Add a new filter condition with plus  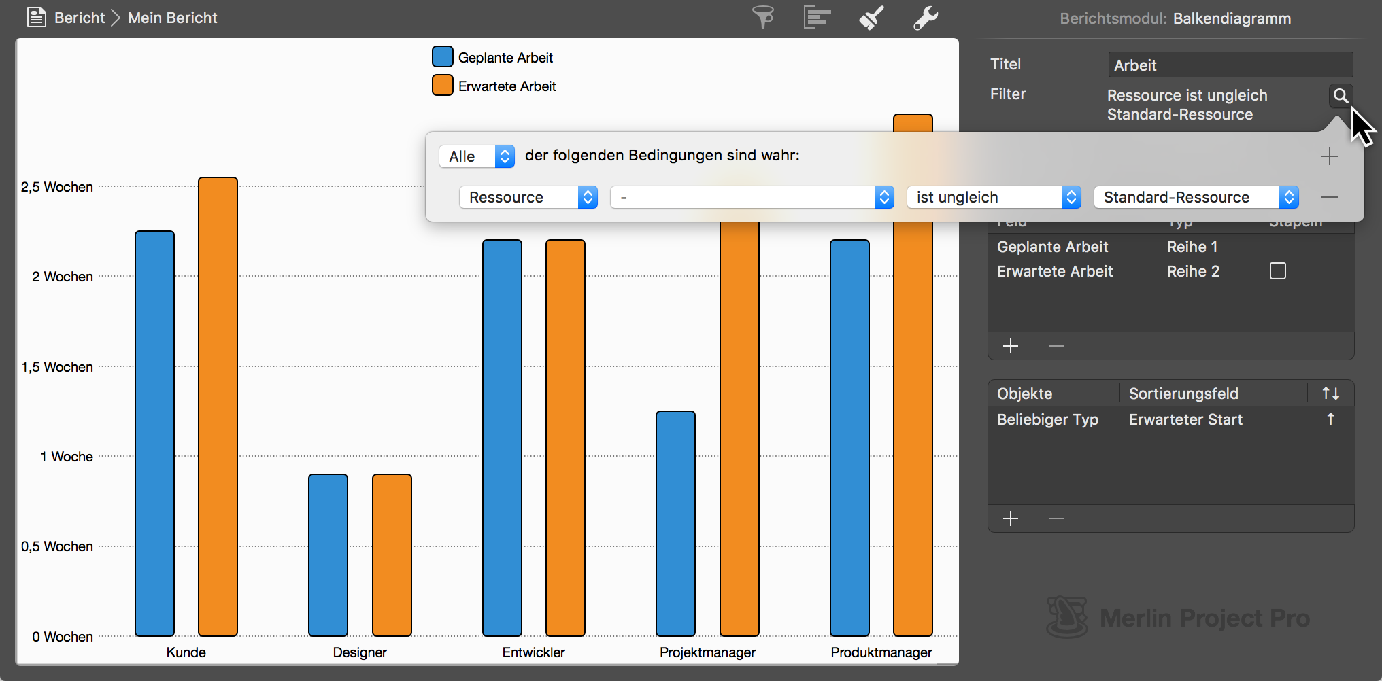1329,157
